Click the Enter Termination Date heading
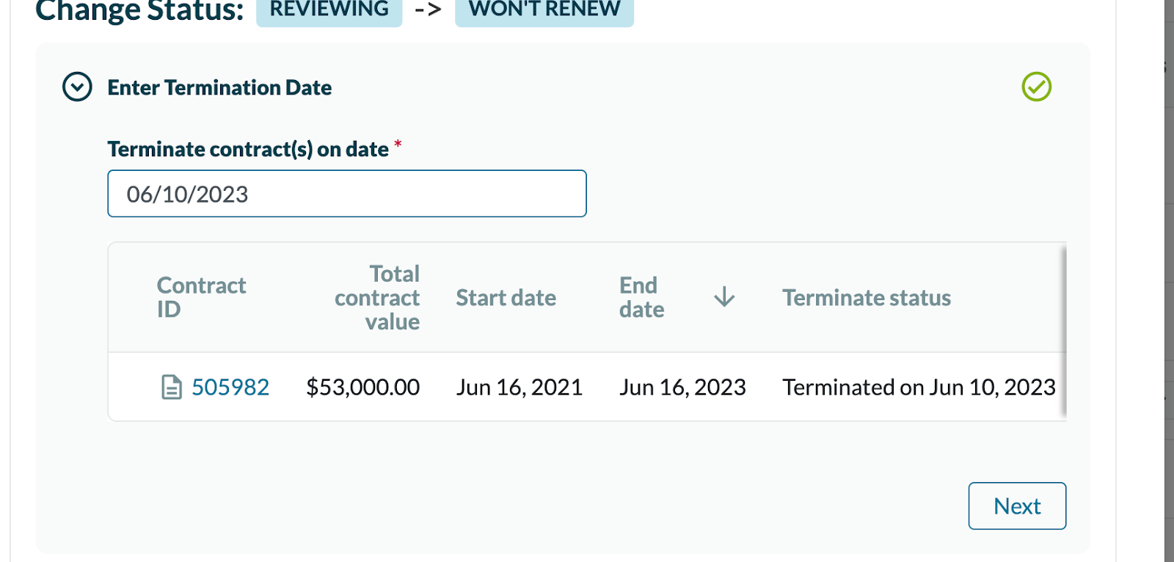 pos(219,88)
